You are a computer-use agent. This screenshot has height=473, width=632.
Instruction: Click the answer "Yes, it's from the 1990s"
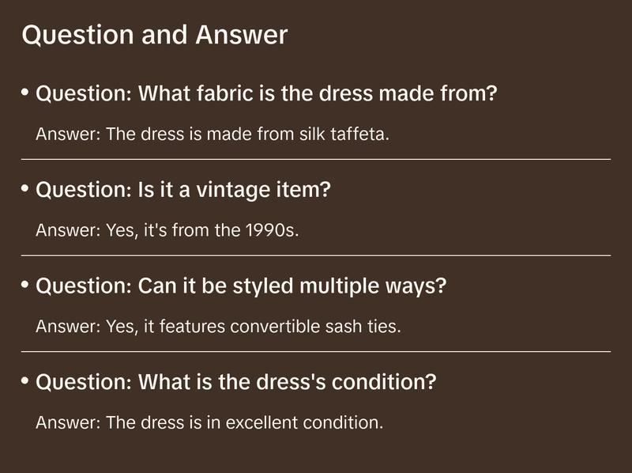point(167,230)
